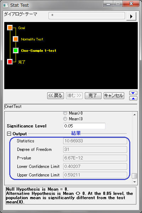
Task: Click the Degree of Freedom value 31
Action: point(95,149)
